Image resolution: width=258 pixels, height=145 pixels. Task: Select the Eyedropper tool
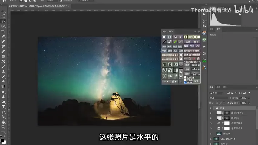coord(3,36)
